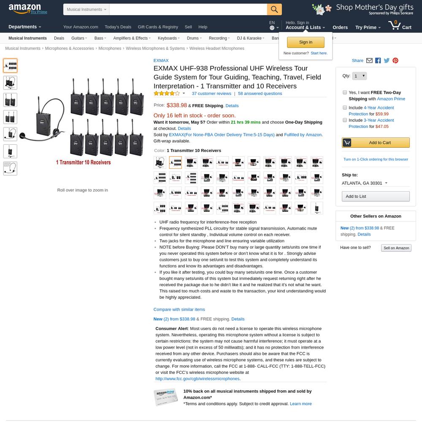The width and height of the screenshot is (422, 422).
Task: Click the Add to Cart button
Action: coord(376,143)
